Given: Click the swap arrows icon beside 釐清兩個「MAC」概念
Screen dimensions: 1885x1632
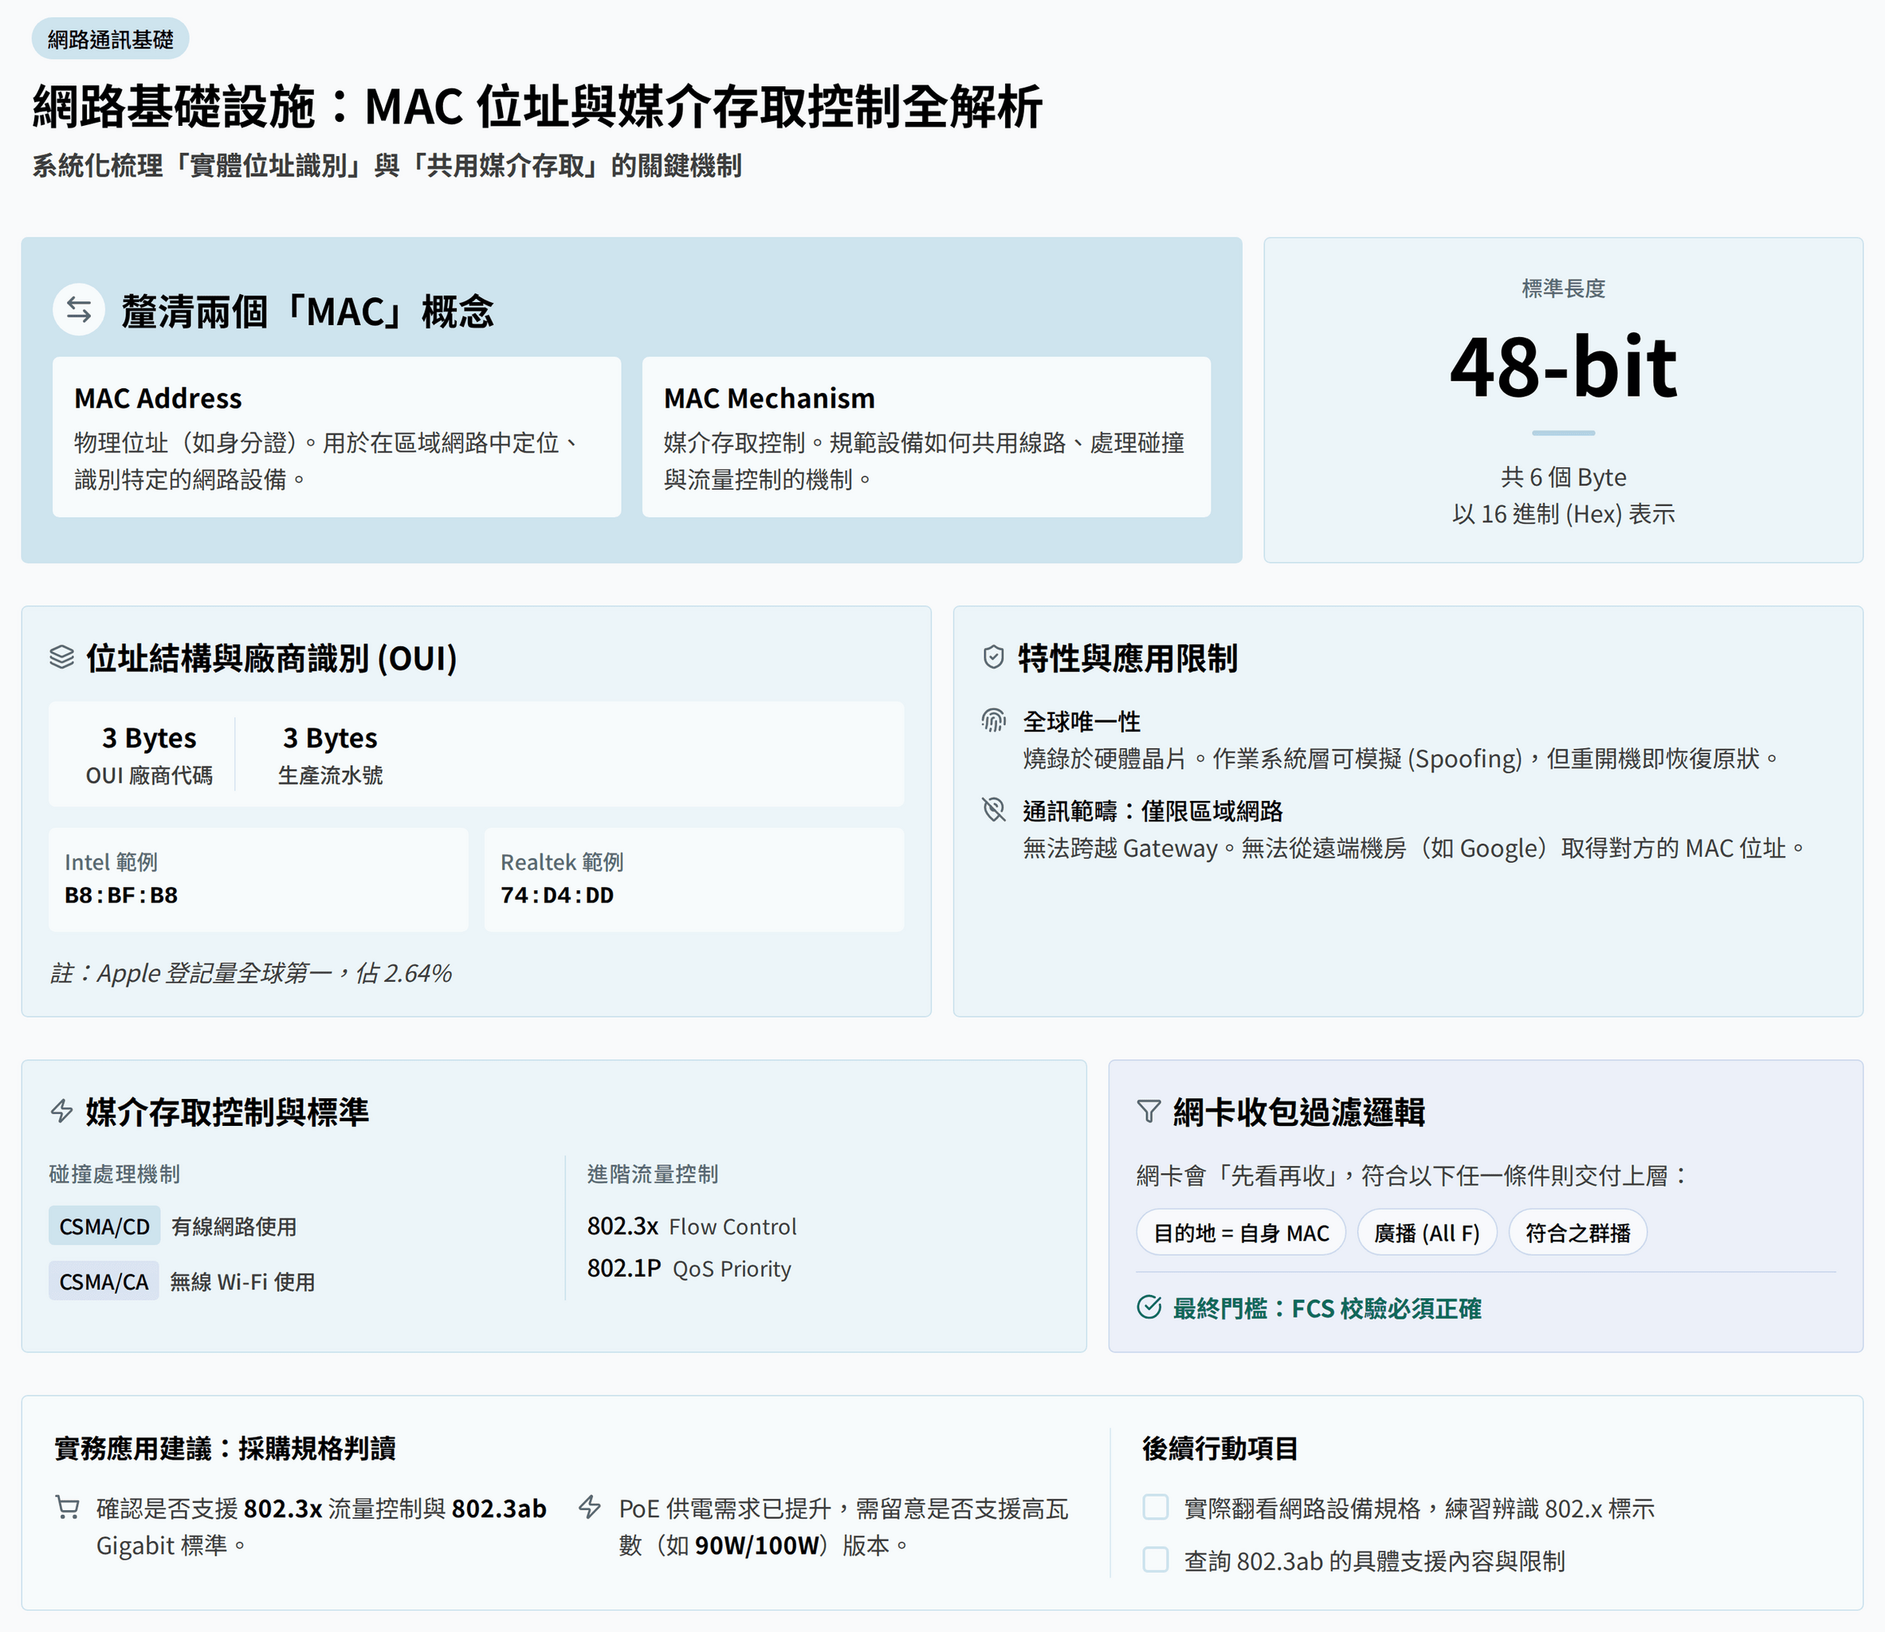Looking at the screenshot, I should (x=78, y=311).
